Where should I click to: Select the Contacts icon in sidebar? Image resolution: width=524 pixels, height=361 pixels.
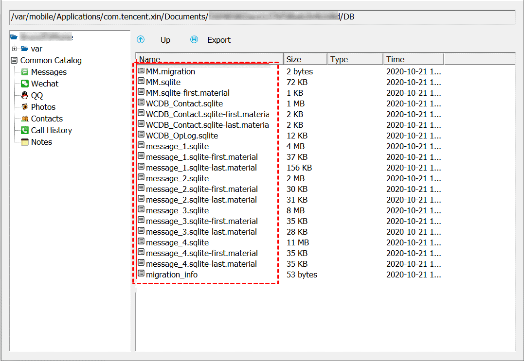click(x=25, y=119)
